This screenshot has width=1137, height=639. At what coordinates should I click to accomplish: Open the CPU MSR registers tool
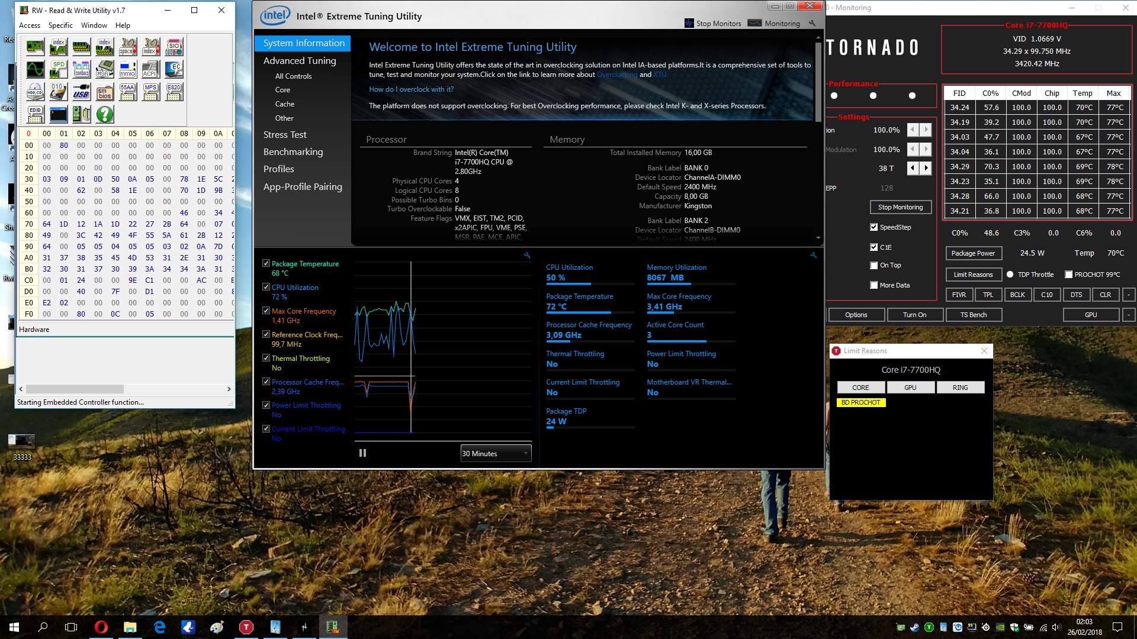click(104, 69)
